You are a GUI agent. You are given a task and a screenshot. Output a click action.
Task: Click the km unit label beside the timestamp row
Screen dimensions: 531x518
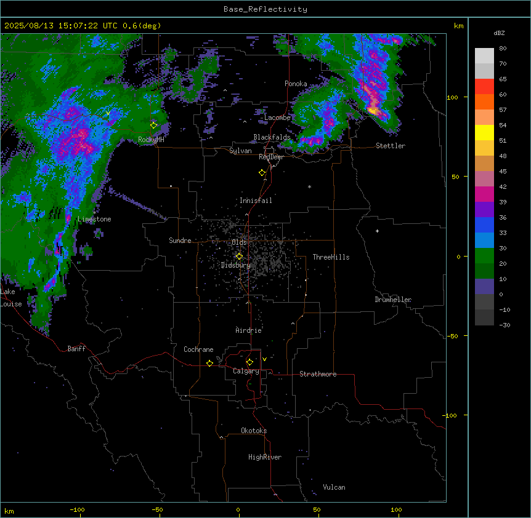point(459,26)
